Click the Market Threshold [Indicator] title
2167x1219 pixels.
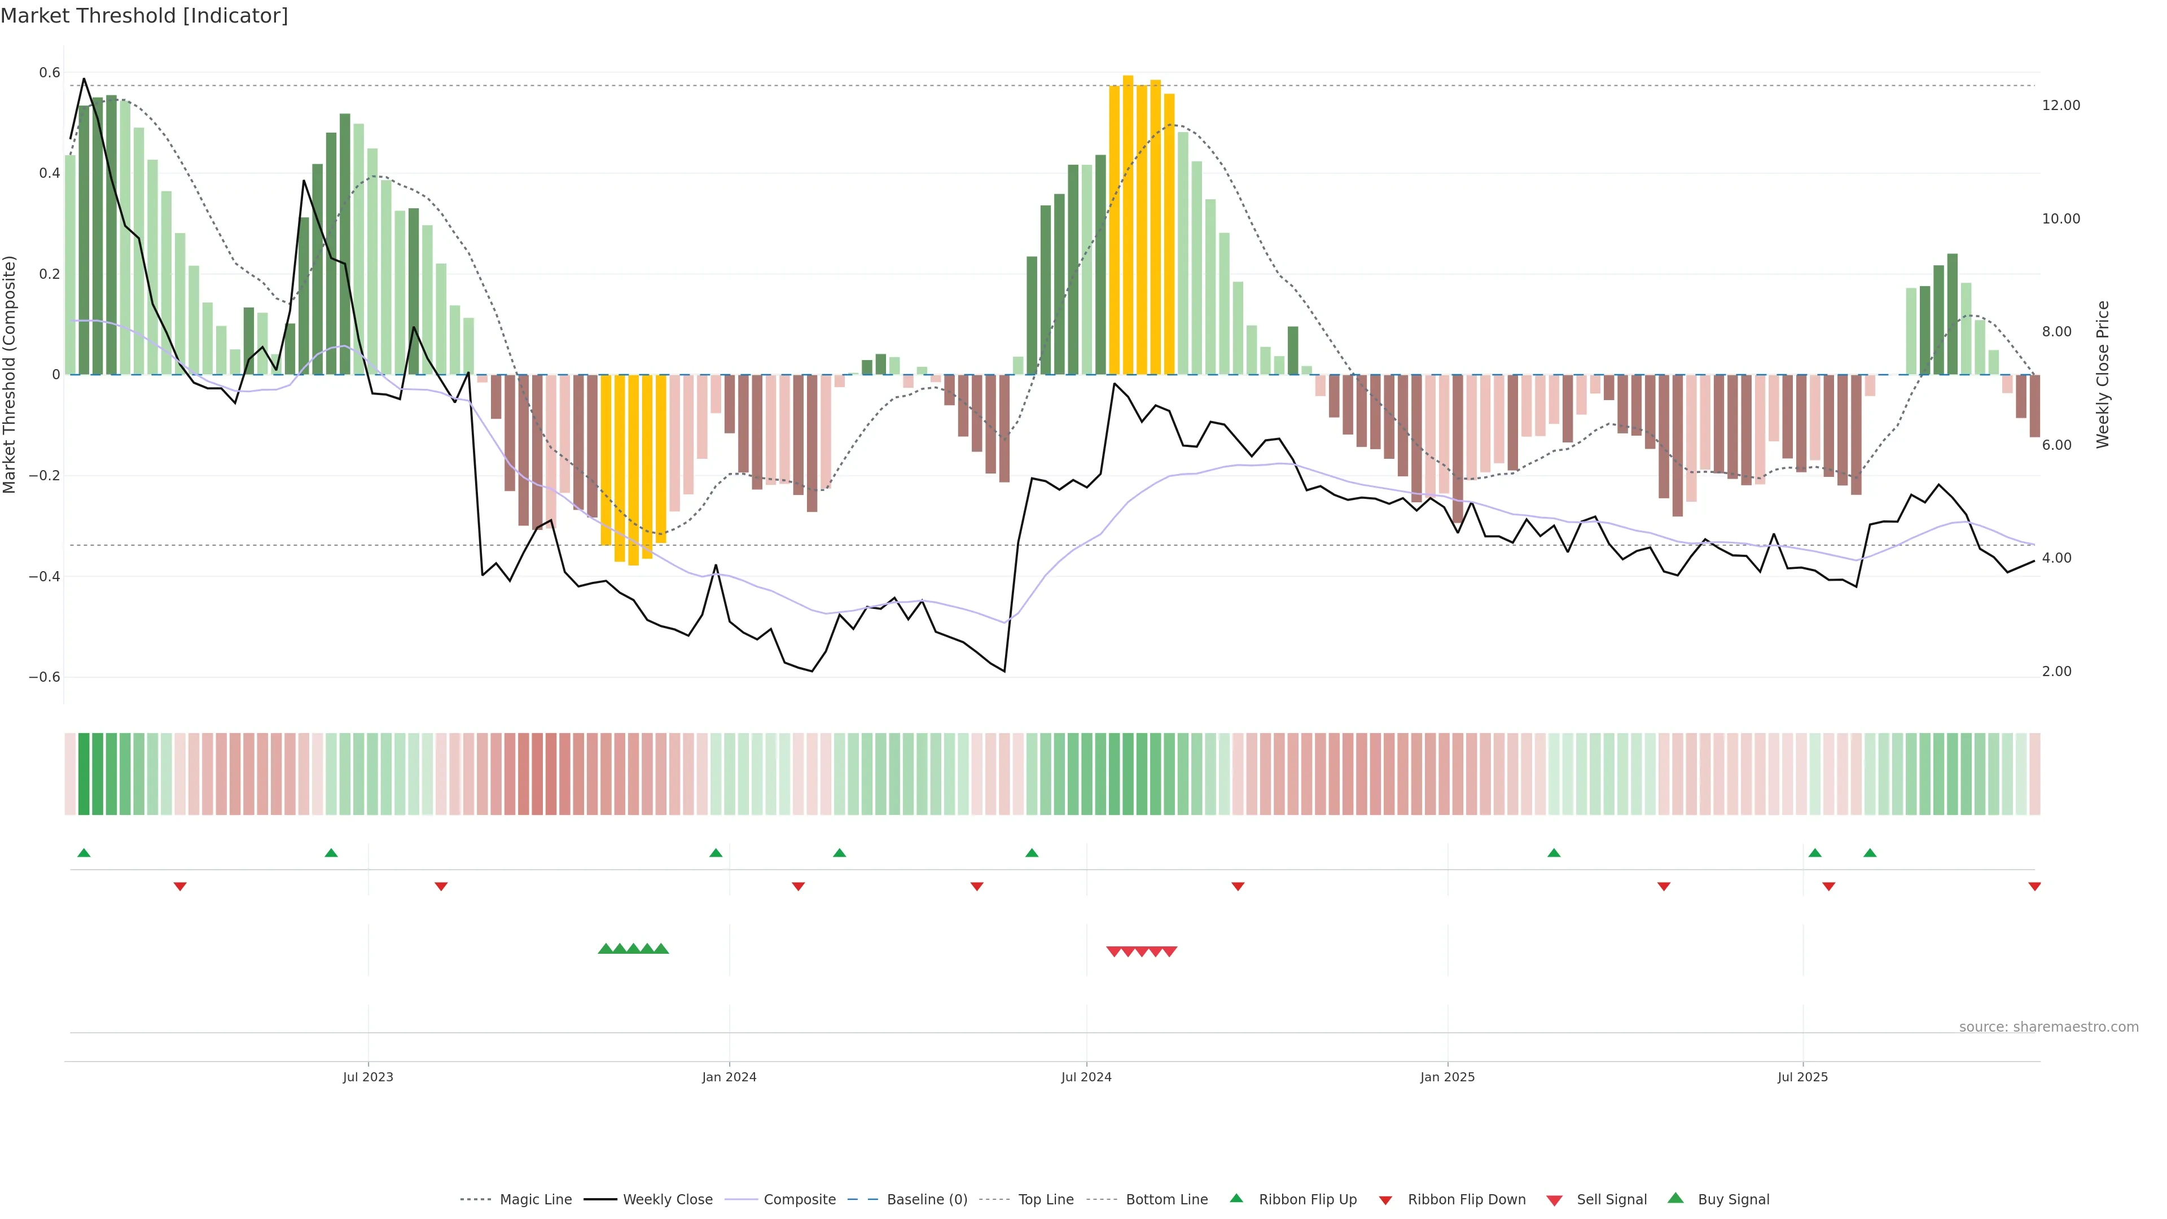tap(144, 16)
